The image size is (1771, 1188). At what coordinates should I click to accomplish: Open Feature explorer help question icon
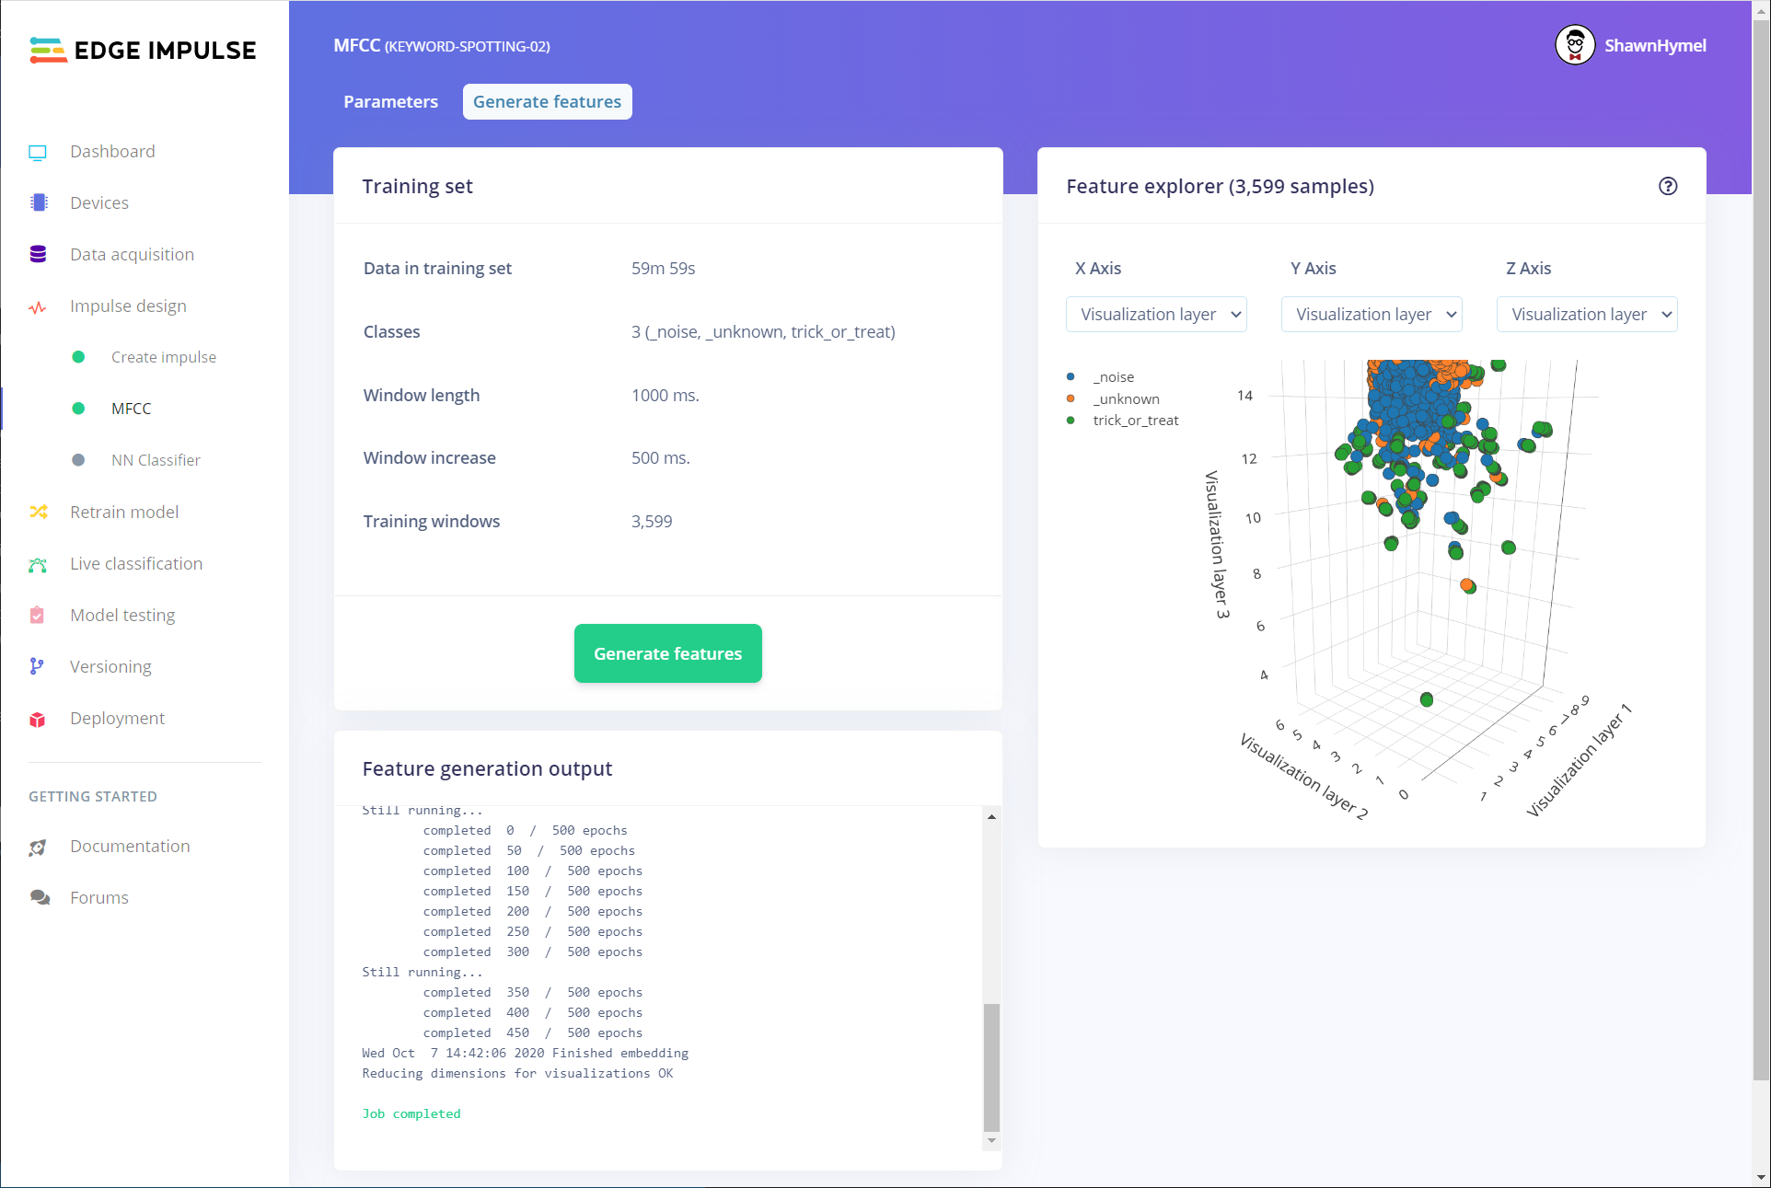click(x=1667, y=187)
